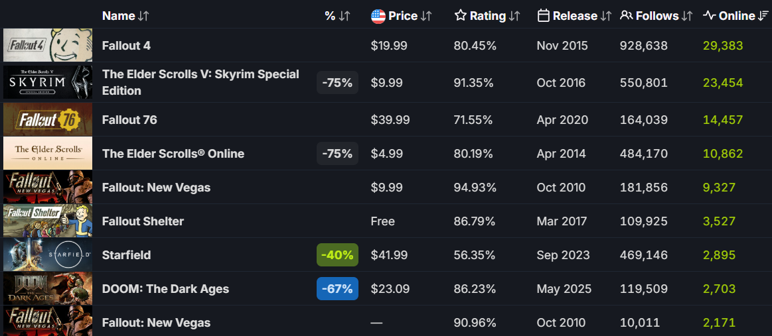
Task: Click Starfield's green -40% discount badge
Action: point(337,255)
